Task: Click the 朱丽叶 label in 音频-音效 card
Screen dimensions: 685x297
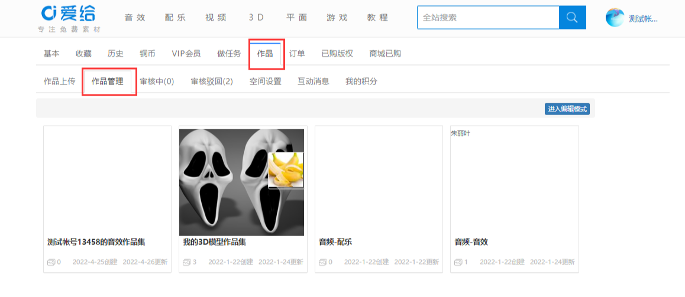Action: 460,133
